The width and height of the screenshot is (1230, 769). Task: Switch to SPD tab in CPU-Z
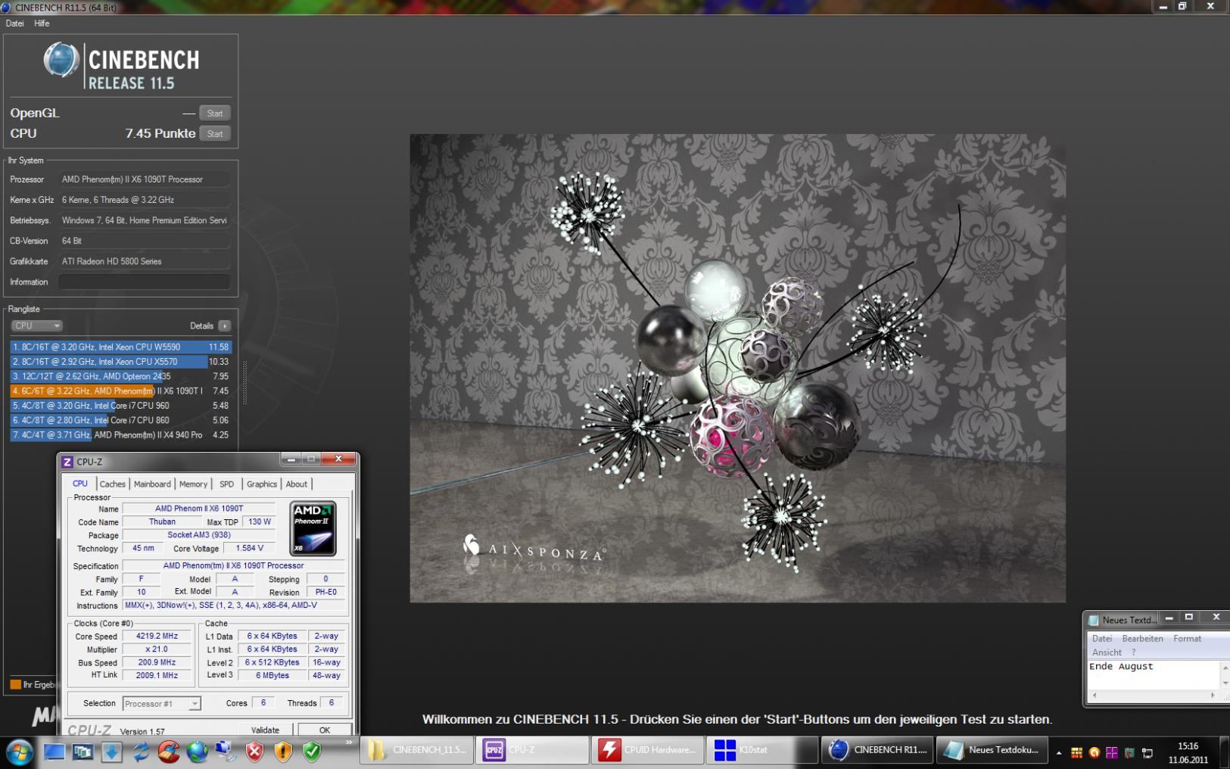click(x=226, y=484)
